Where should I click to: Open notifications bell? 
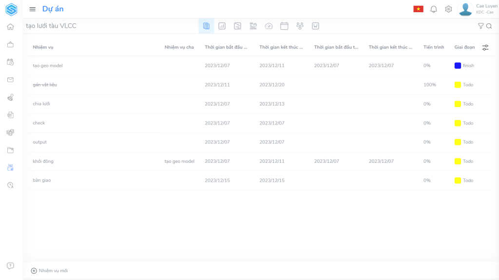433,9
